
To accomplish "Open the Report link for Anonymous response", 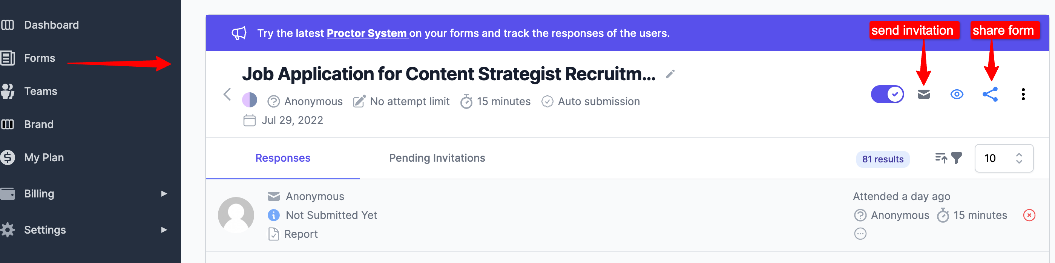I will 301,234.
